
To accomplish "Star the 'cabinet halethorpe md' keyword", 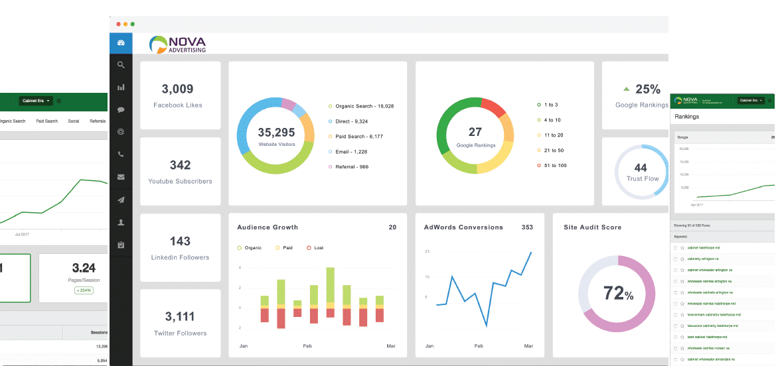I will 682,247.
